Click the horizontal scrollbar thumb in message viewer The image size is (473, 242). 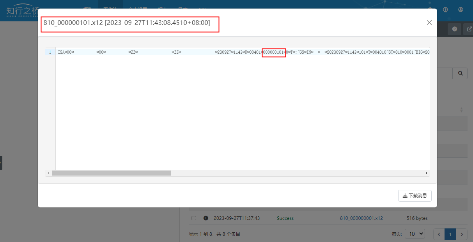pyautogui.click(x=111, y=173)
